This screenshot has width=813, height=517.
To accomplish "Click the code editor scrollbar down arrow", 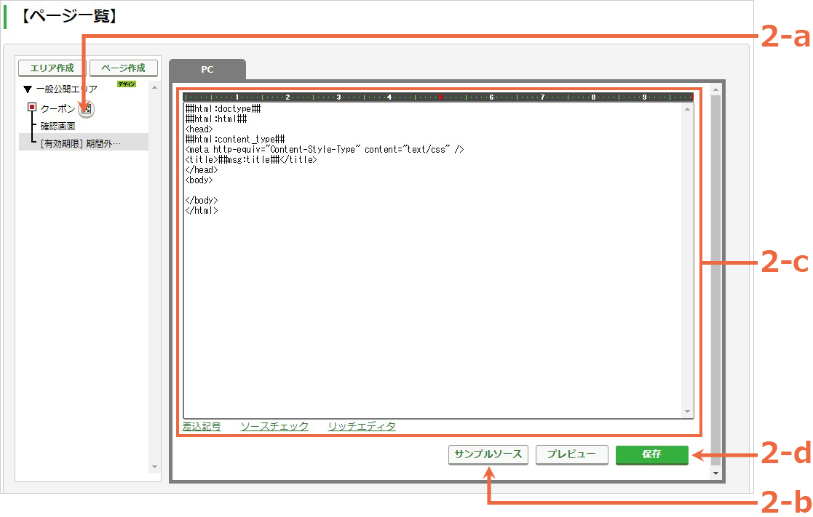I will [688, 412].
